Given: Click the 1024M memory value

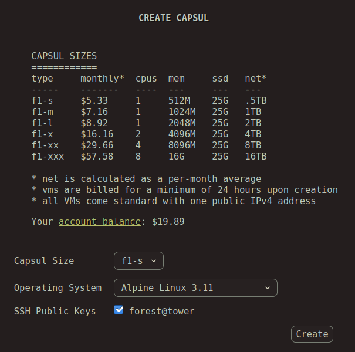Looking at the screenshot, I should coord(182,111).
